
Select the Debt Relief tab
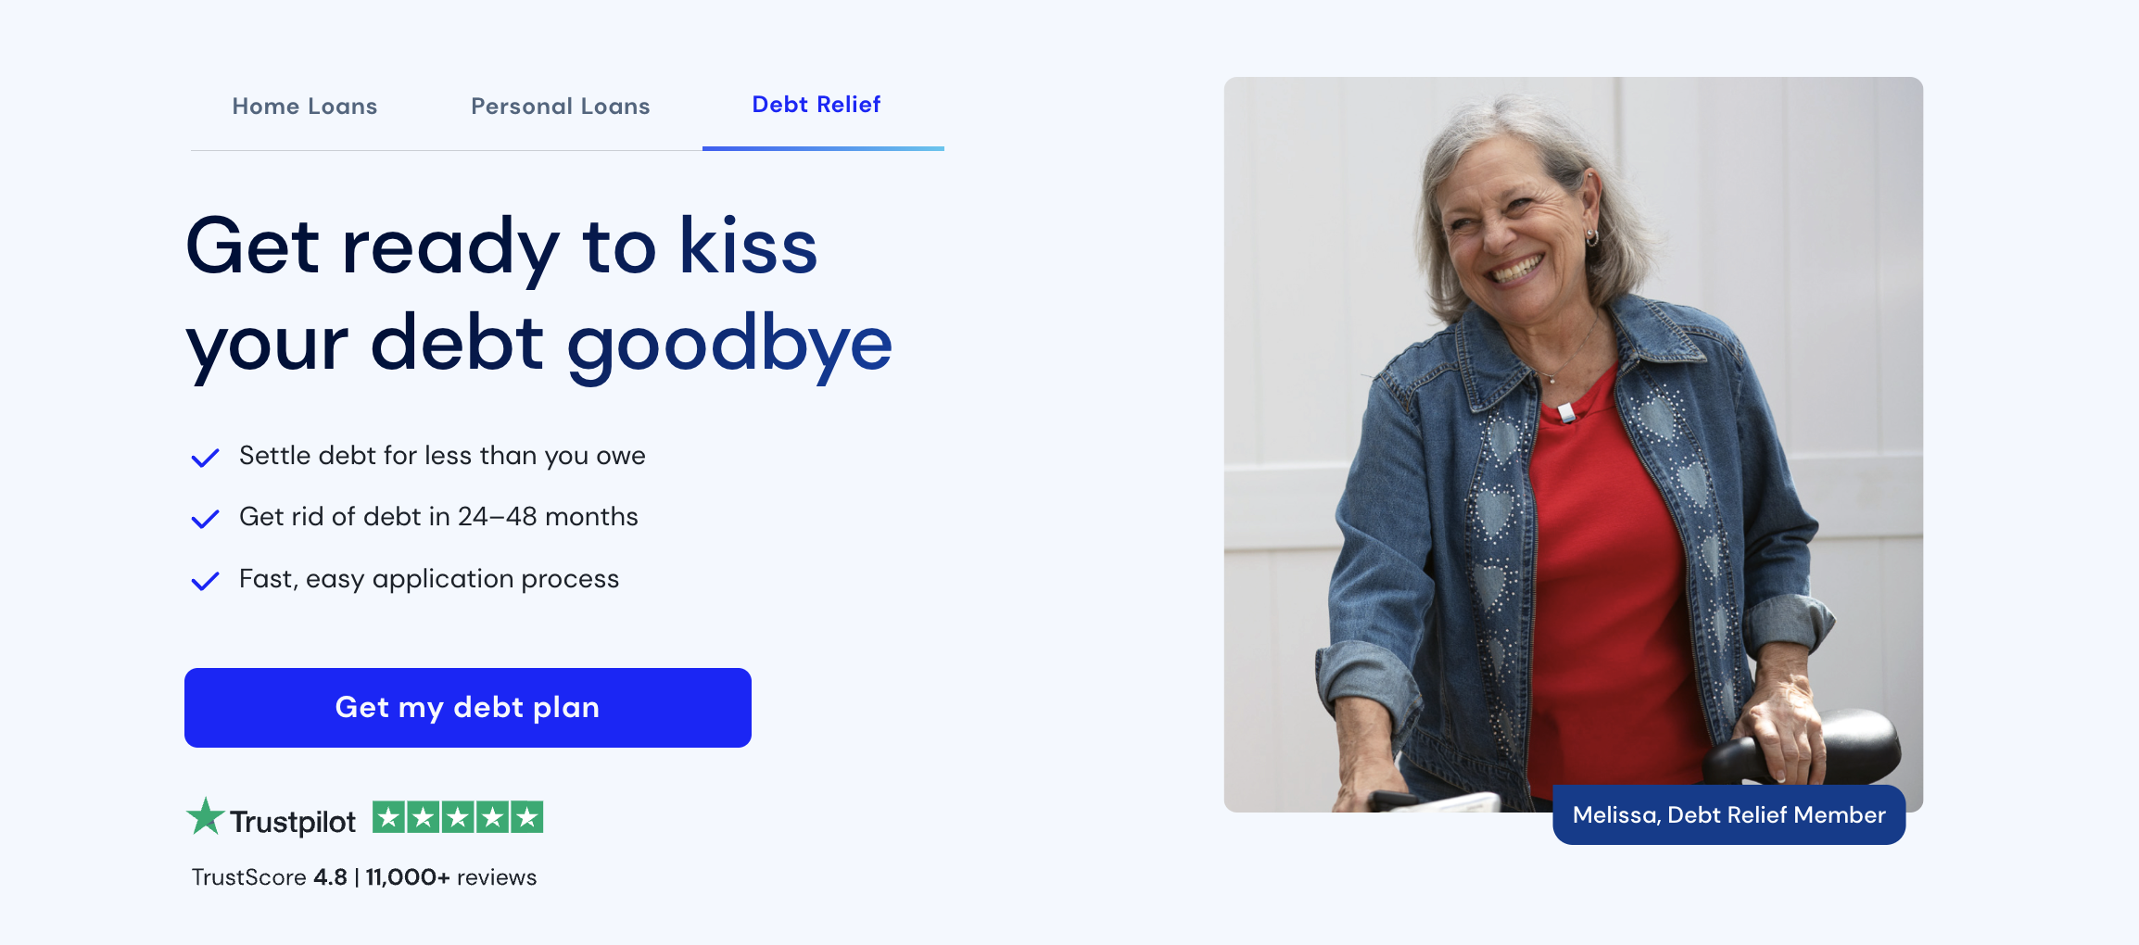(816, 105)
